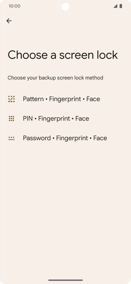
Task: Tap the 'Choose a screen lock' heading
Action: (63, 55)
